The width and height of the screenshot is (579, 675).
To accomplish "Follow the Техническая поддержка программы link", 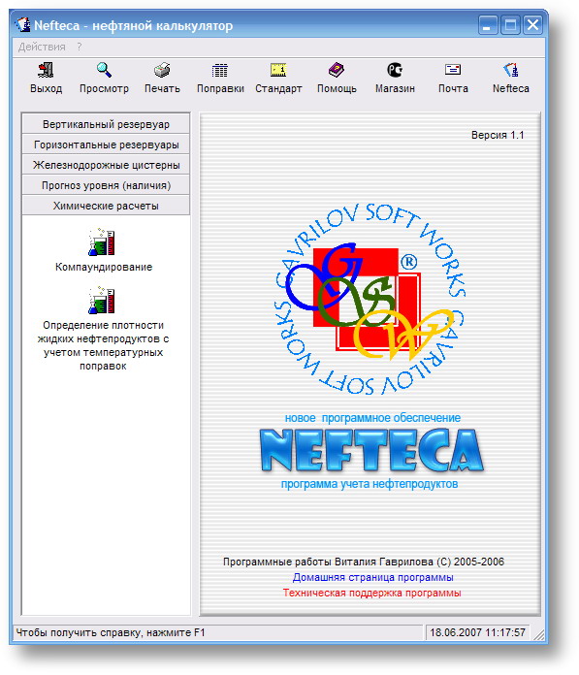I will click(372, 593).
